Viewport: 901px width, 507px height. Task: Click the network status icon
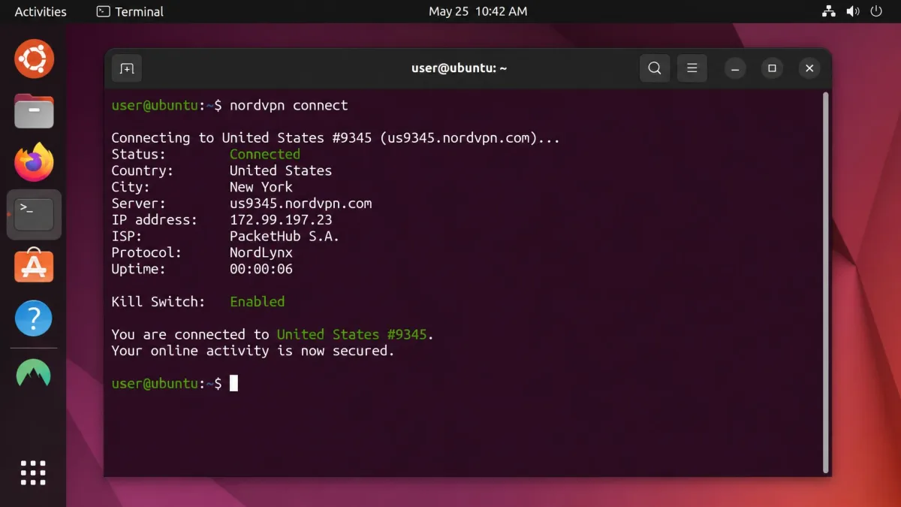point(828,11)
